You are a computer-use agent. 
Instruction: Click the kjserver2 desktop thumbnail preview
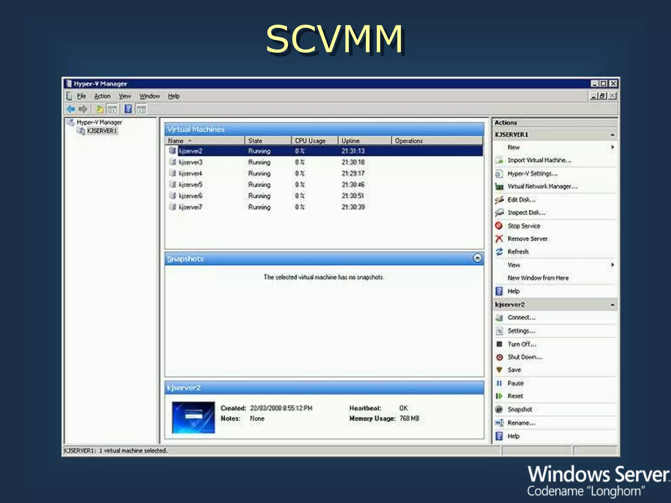click(x=193, y=417)
